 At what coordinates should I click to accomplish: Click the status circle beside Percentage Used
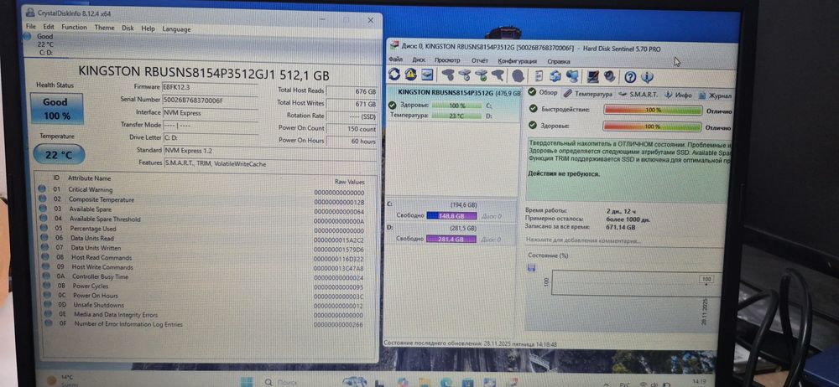[44, 228]
